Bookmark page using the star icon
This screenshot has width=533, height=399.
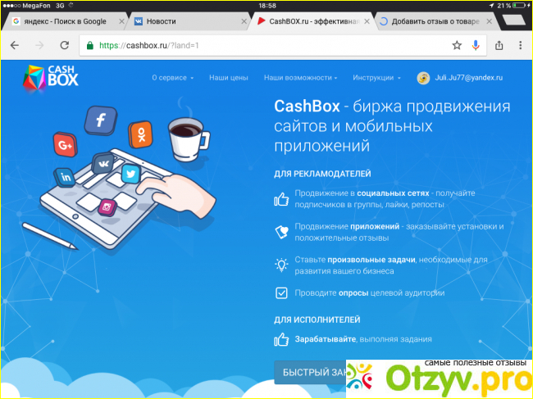point(457,45)
